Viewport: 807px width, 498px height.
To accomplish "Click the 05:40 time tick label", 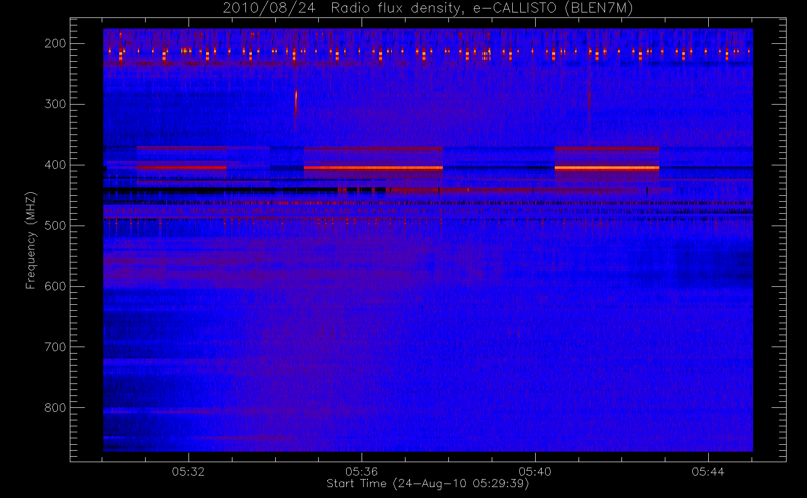I will (x=535, y=472).
